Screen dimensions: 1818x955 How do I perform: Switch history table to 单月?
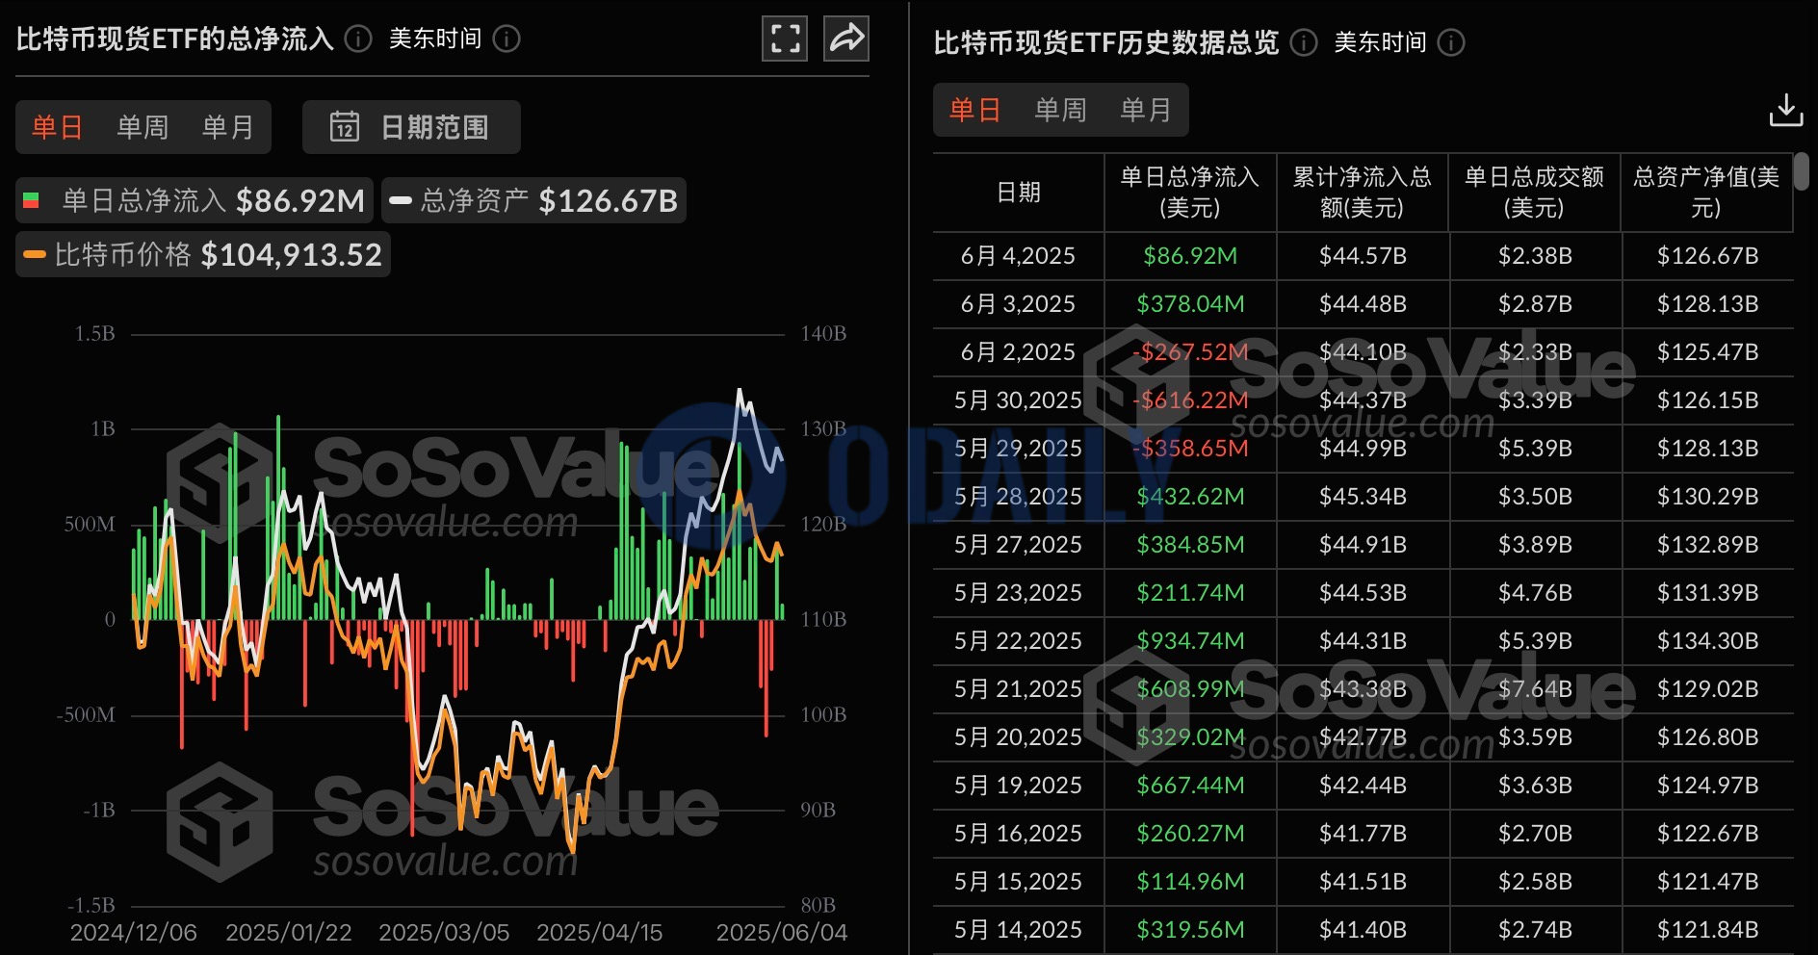coord(1146,110)
